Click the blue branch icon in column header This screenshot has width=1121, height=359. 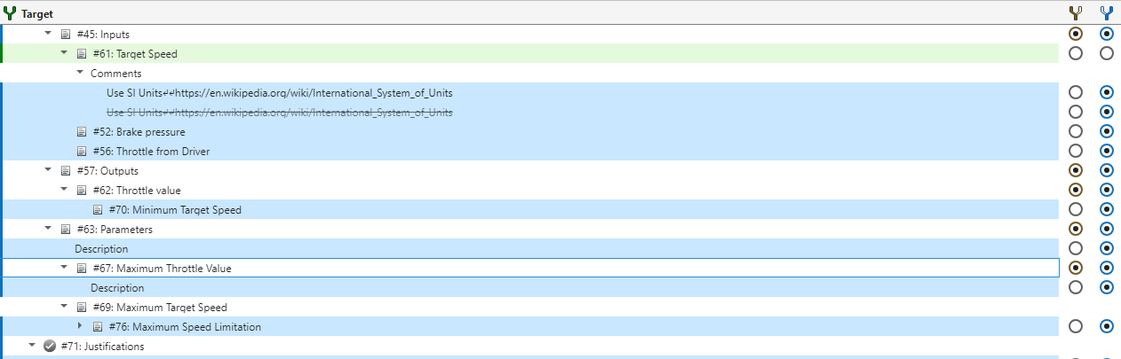pyautogui.click(x=1106, y=12)
